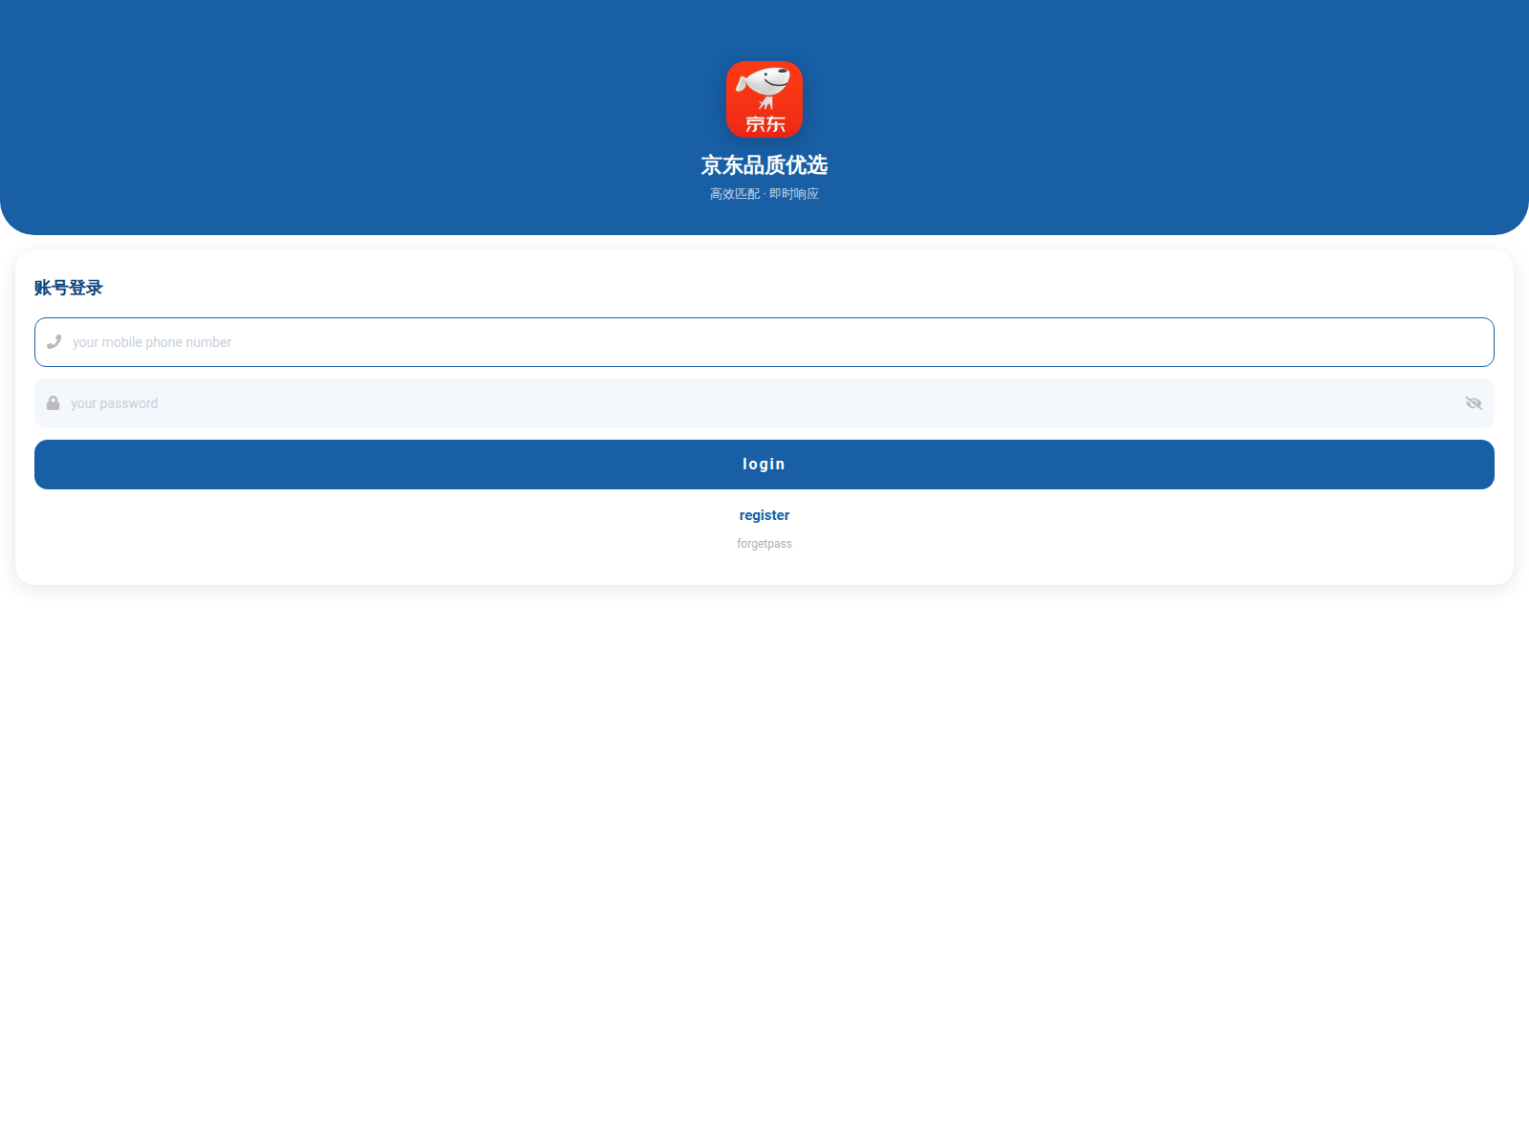The height and width of the screenshot is (1147, 1529).
Task: Click the login button
Action: 764,465
